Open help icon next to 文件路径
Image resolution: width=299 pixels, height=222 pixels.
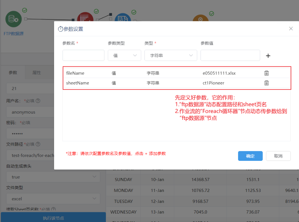click(x=38, y=144)
